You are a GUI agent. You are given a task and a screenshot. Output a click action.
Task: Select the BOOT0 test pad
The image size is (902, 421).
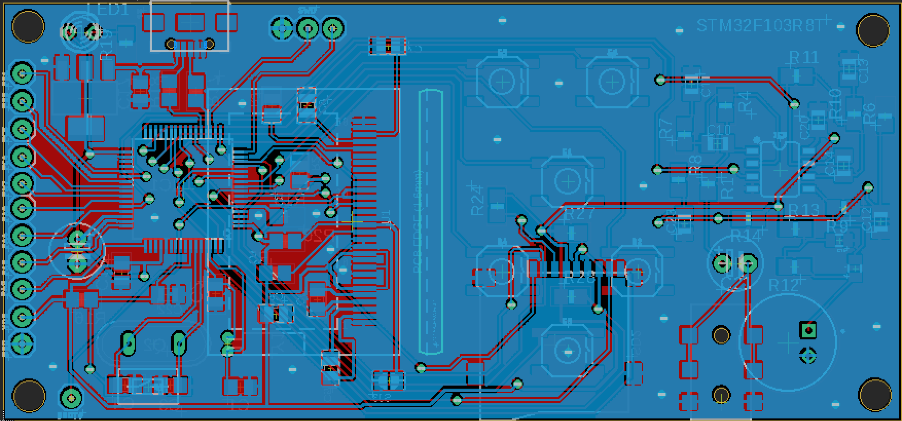[71, 397]
